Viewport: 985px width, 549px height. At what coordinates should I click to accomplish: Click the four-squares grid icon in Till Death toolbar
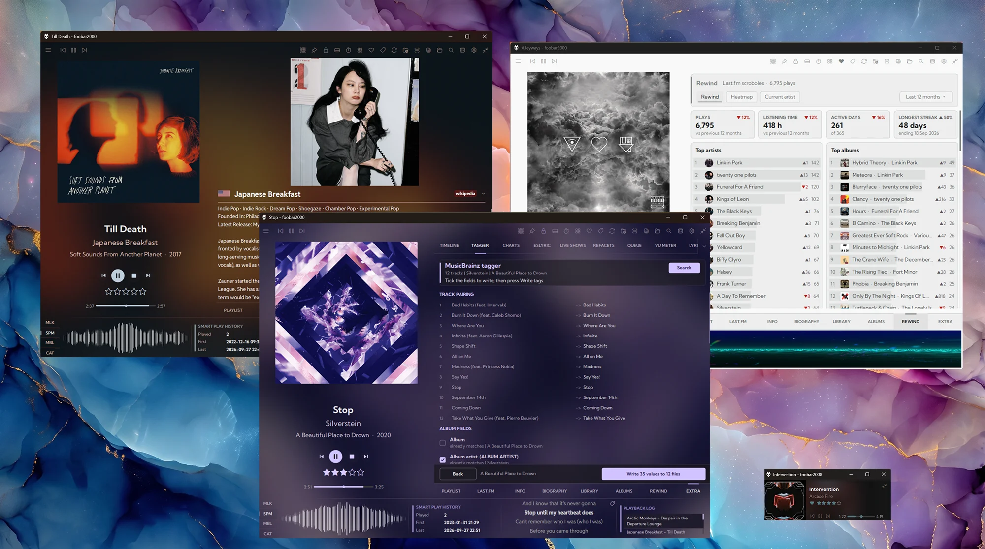click(360, 50)
